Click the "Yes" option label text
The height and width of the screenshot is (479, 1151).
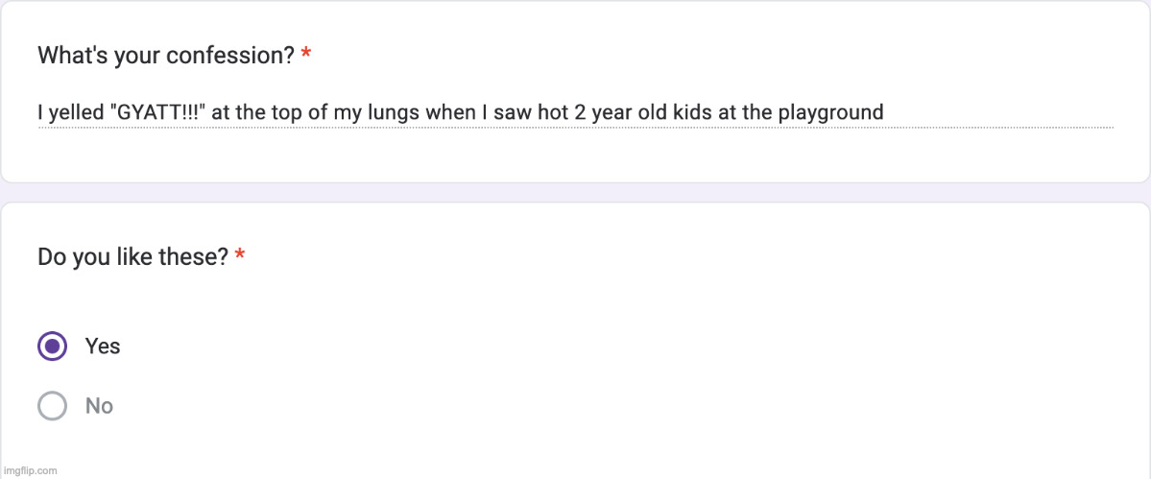[x=103, y=346]
